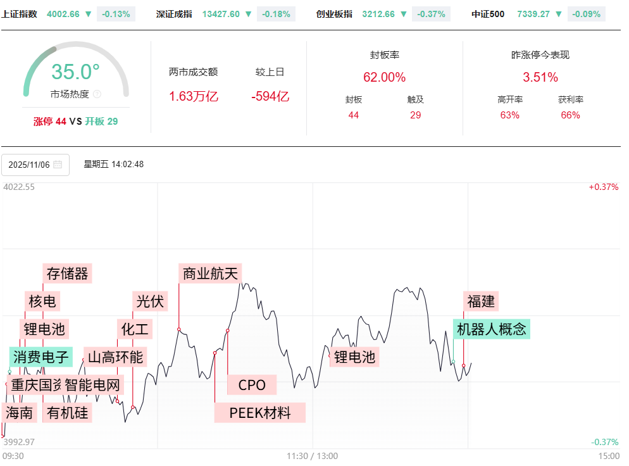629x466 pixels.
Task: Click the market heat help icon
Action: tap(97, 94)
